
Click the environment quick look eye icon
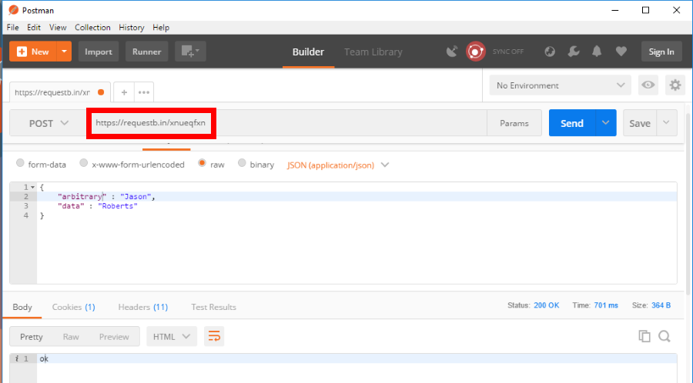click(648, 85)
